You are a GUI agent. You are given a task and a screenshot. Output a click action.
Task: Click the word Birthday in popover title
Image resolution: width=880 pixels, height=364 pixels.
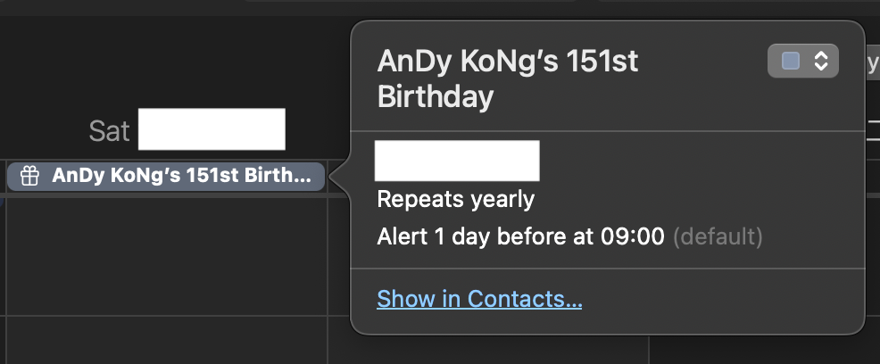436,97
